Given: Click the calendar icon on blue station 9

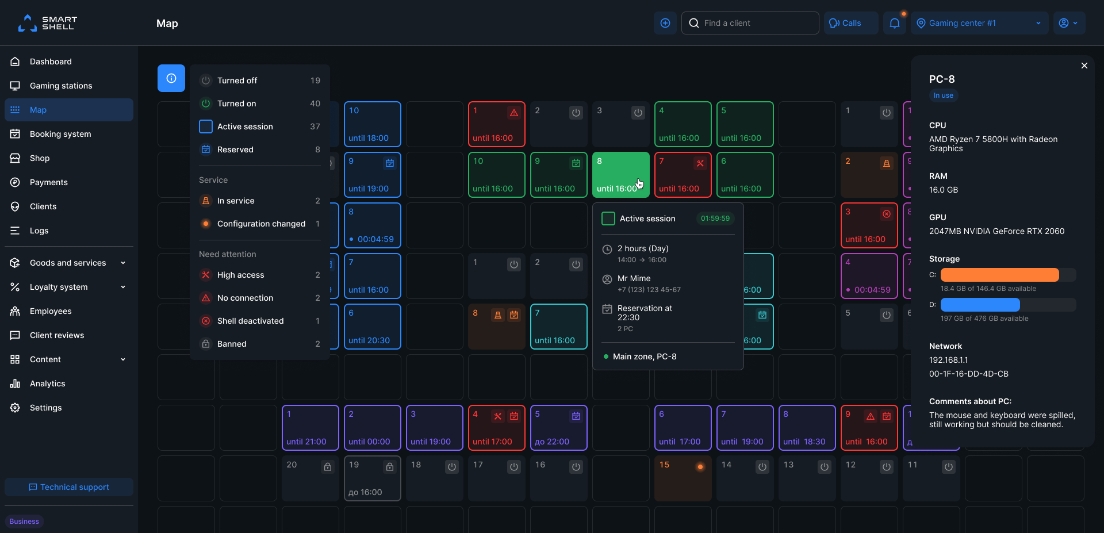Looking at the screenshot, I should [390, 163].
